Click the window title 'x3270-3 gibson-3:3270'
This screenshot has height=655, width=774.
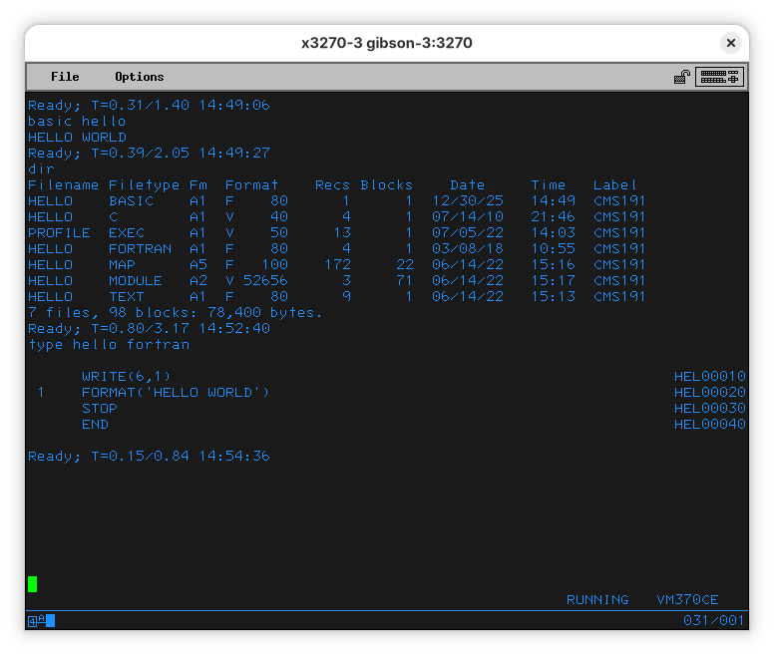point(387,43)
